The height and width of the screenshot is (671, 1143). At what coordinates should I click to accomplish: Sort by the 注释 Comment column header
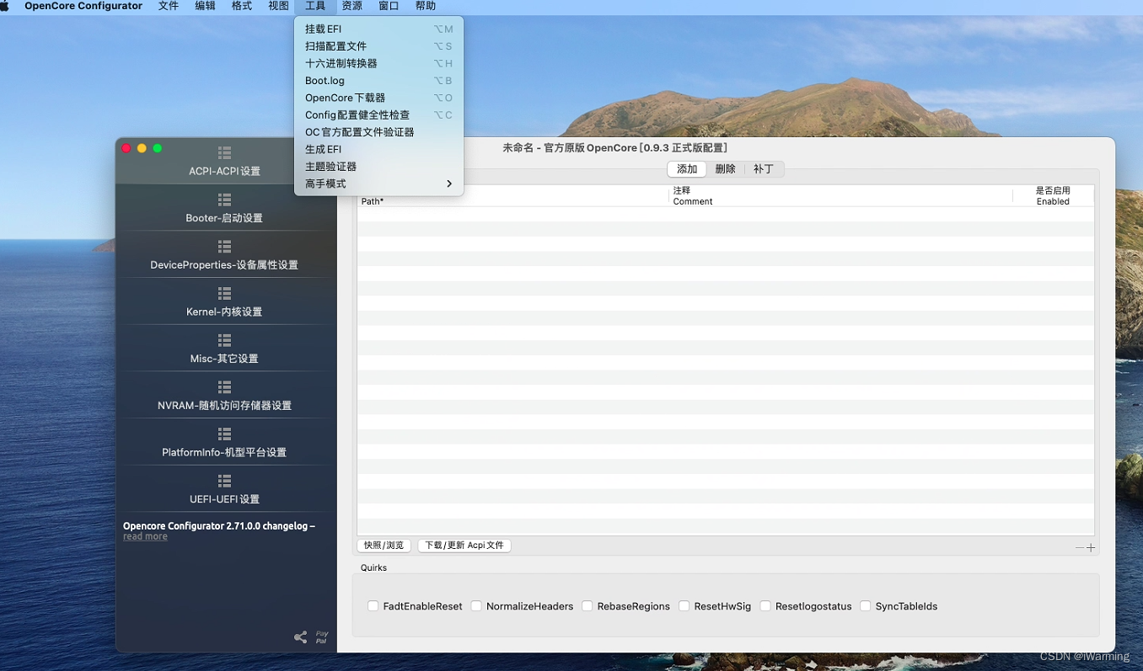click(841, 196)
